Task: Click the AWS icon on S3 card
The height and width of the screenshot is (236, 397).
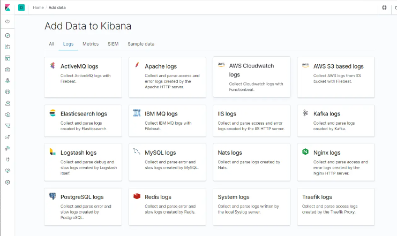Action: tap(305, 65)
